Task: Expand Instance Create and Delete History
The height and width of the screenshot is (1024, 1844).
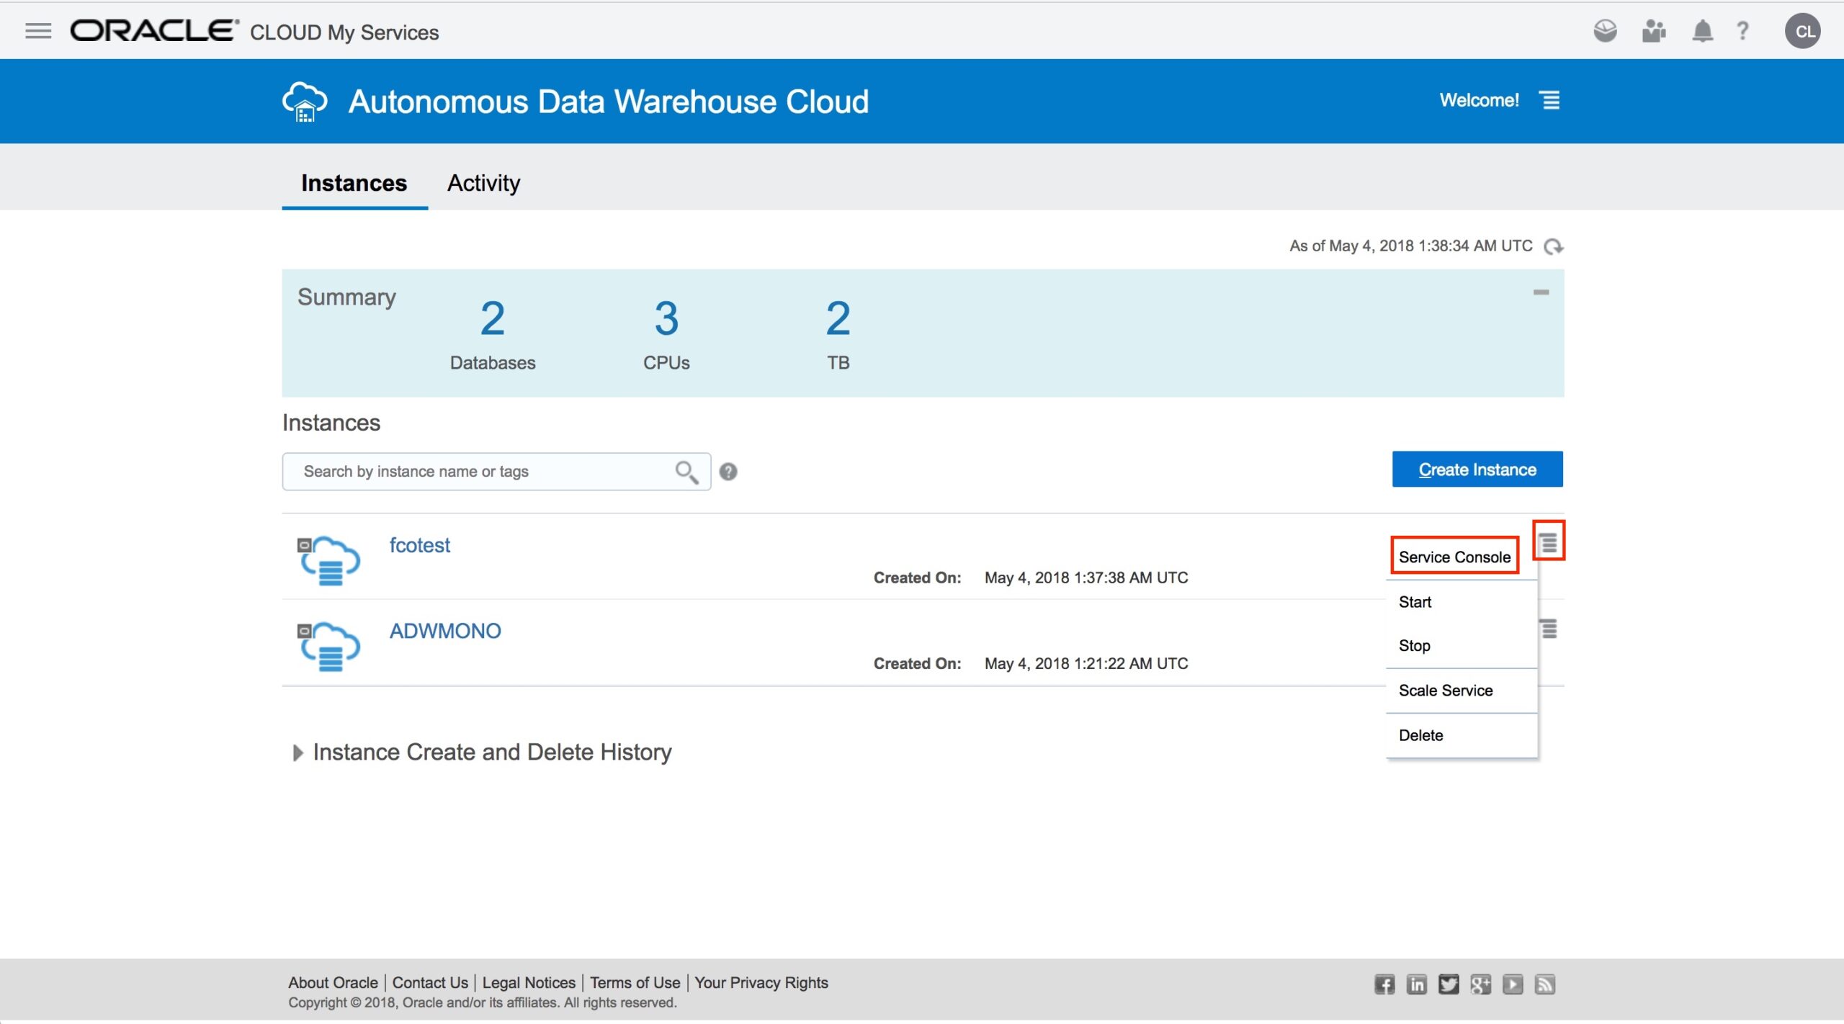Action: coord(297,753)
